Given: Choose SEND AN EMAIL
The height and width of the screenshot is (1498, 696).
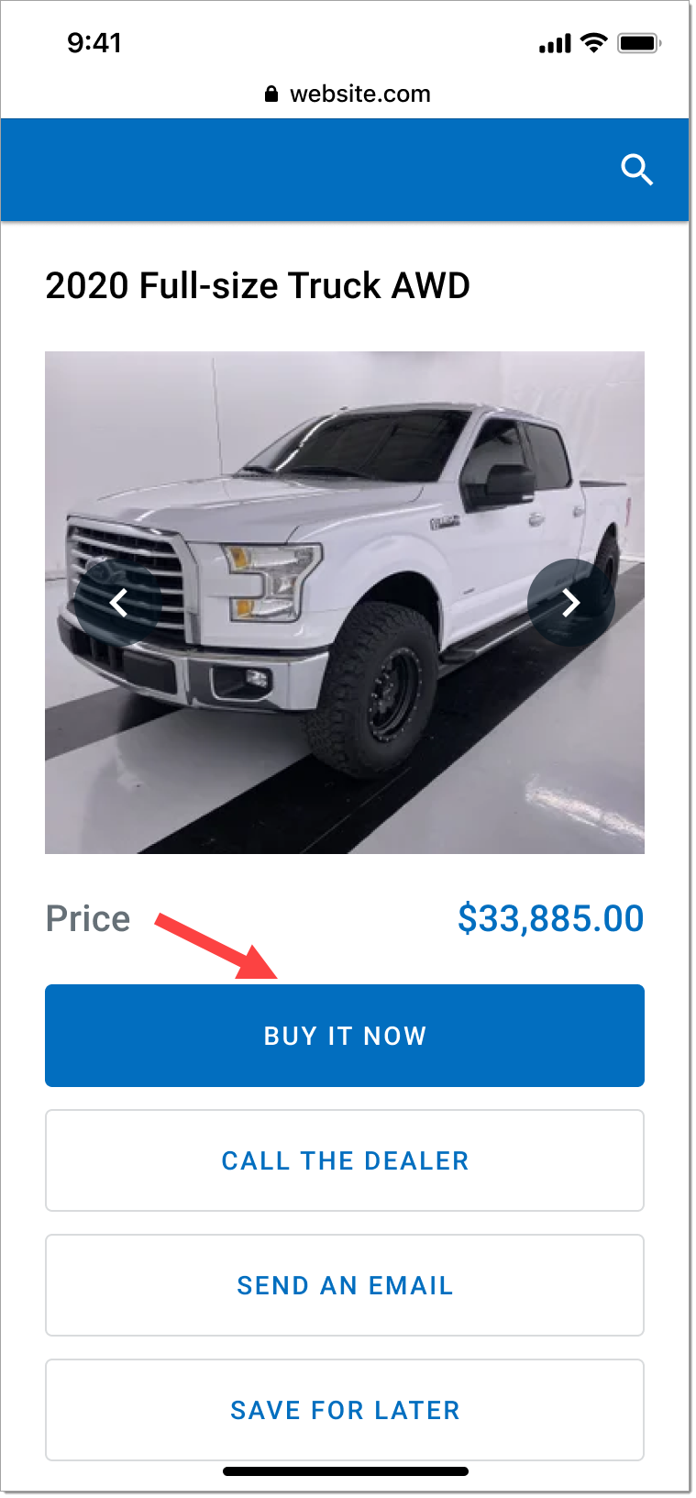Looking at the screenshot, I should point(345,1285).
